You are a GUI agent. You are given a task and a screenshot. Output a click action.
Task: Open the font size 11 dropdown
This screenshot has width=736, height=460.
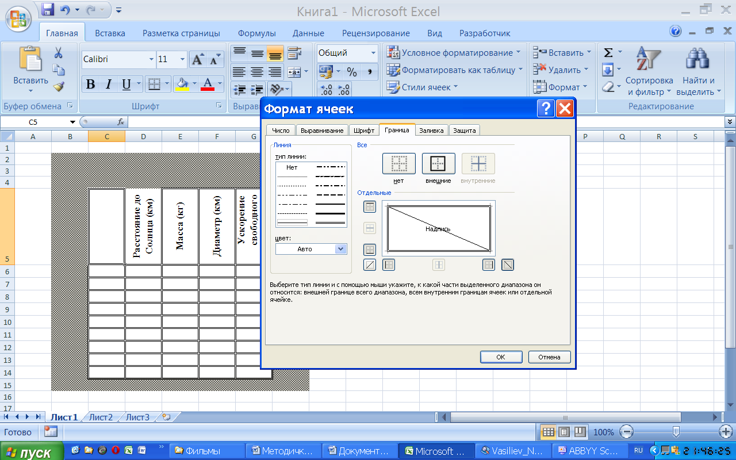(183, 59)
